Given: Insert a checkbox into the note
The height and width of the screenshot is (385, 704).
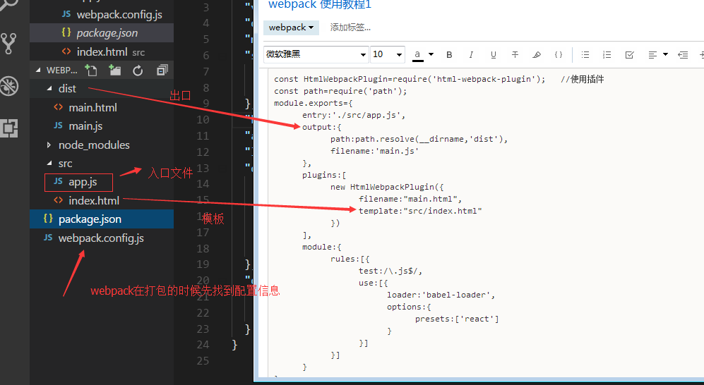Looking at the screenshot, I should pos(630,54).
